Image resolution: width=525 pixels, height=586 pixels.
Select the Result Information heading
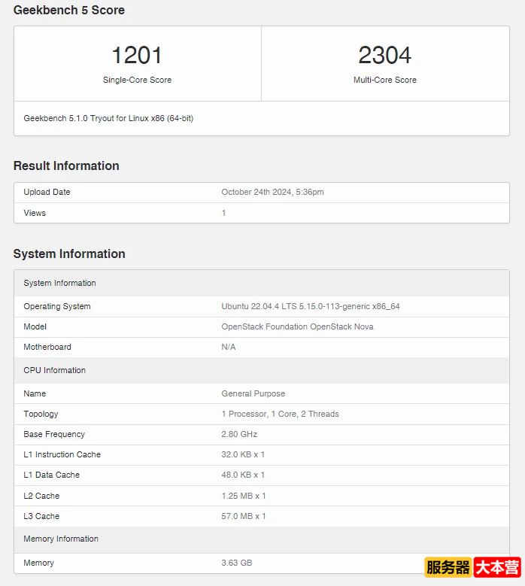pyautogui.click(x=66, y=165)
